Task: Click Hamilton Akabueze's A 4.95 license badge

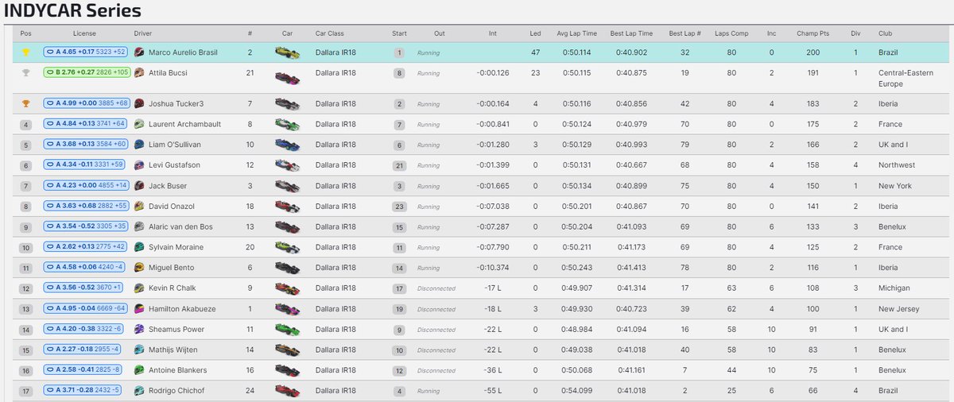Action: (87, 308)
